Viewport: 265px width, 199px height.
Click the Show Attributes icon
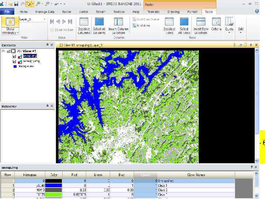pos(10,22)
